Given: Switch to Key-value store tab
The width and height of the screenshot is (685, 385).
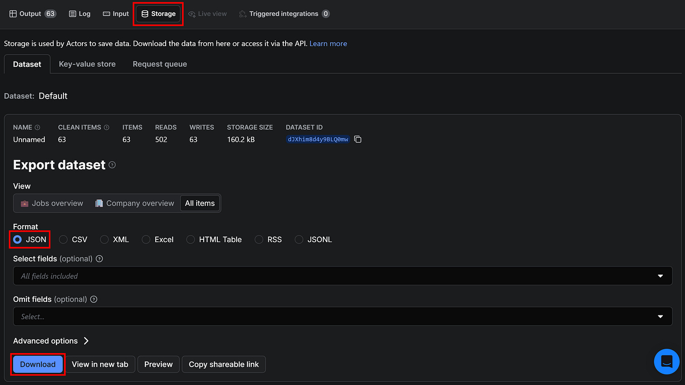Looking at the screenshot, I should (x=87, y=64).
